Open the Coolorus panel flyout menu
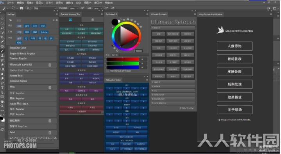281x154 pixels. coord(147,14)
